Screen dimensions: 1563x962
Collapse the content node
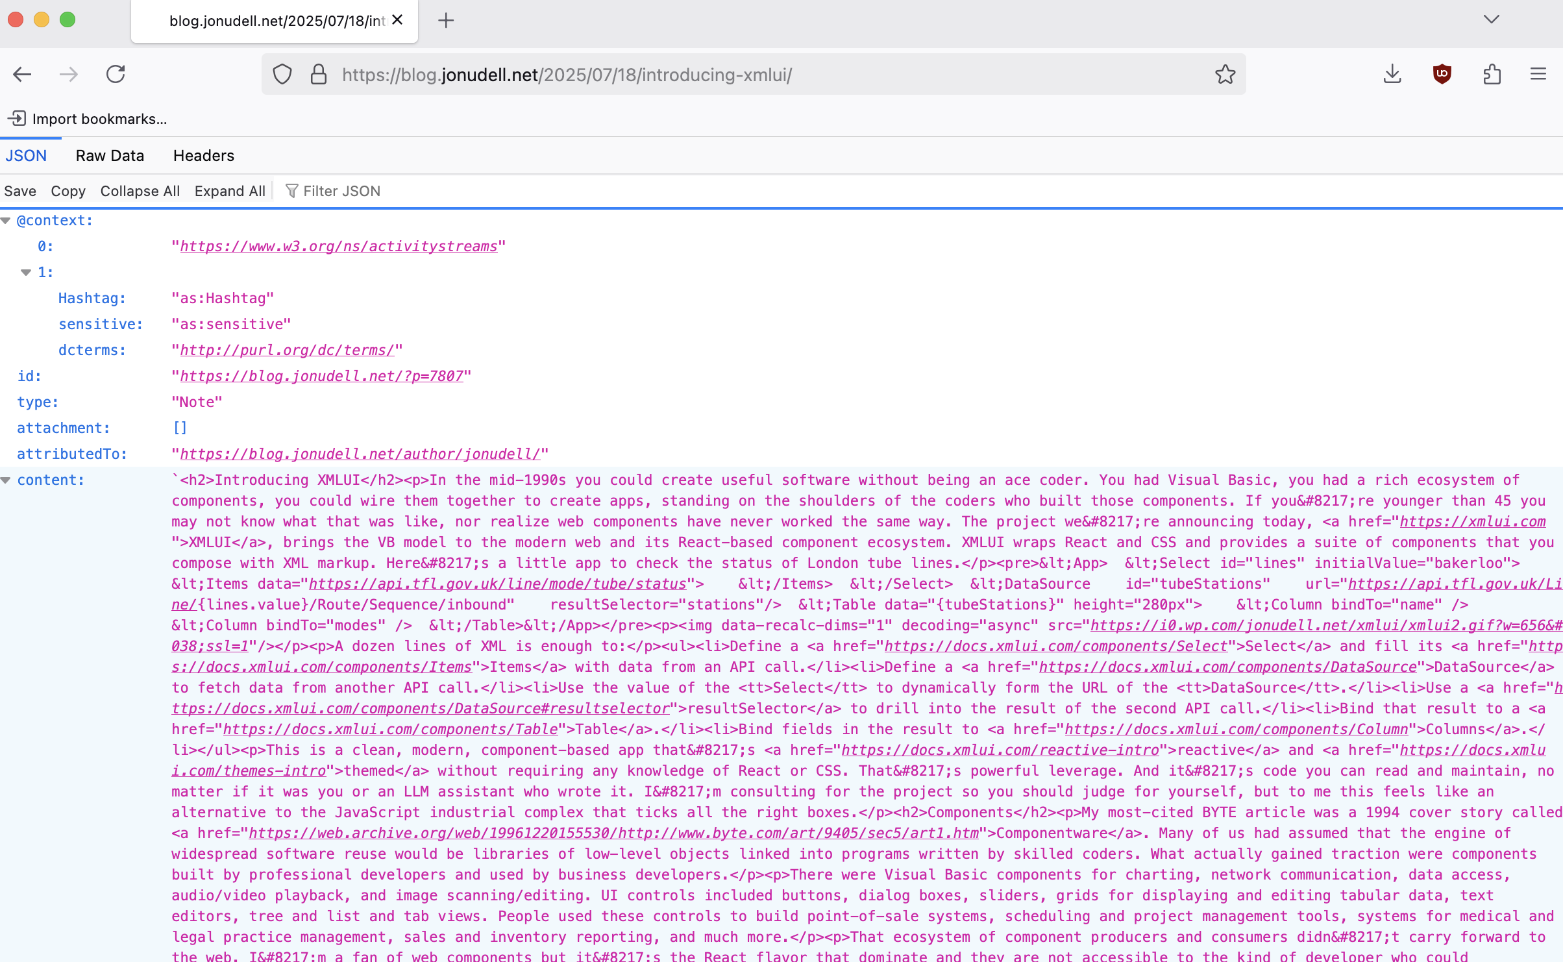[6, 480]
